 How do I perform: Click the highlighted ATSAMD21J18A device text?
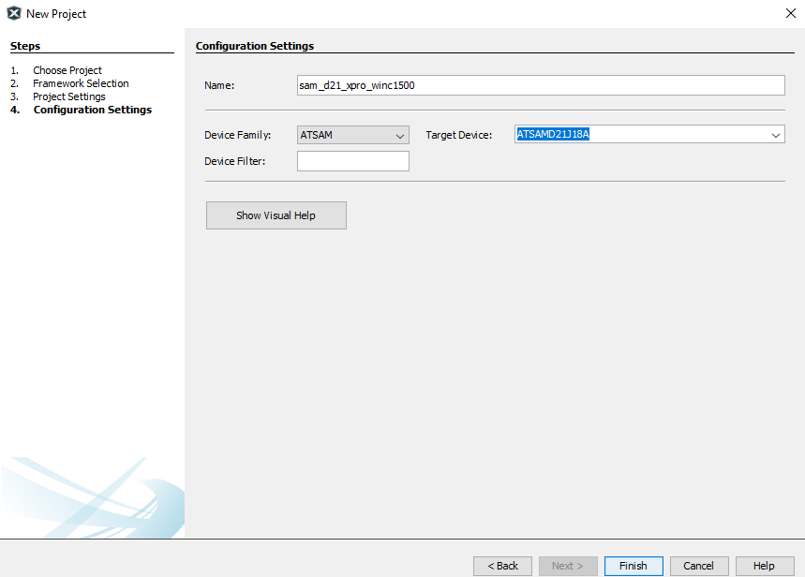553,135
